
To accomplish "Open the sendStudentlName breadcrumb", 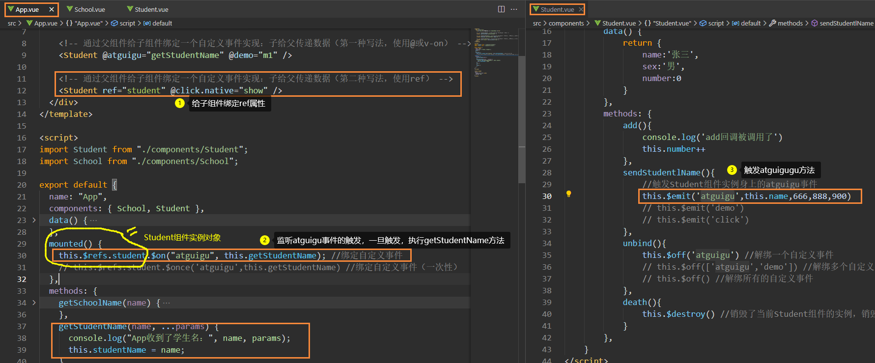I will tap(843, 23).
